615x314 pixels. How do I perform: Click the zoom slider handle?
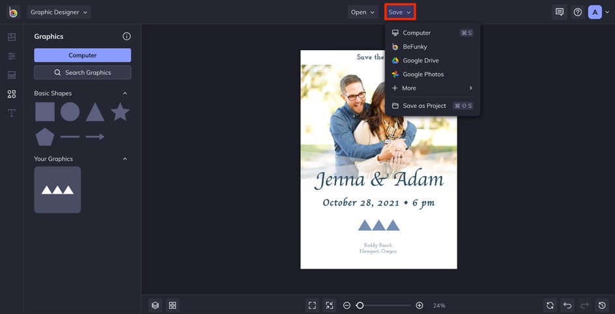(360, 305)
